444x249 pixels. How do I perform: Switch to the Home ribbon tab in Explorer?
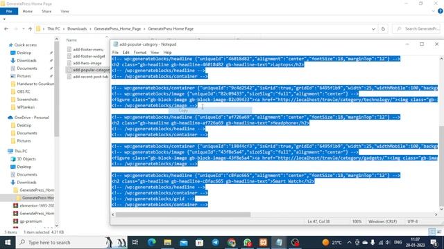pos(28,11)
